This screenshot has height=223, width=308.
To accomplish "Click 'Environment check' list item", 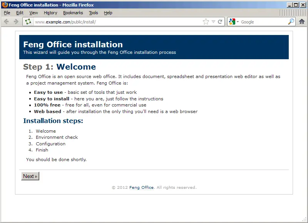I will (x=57, y=137).
